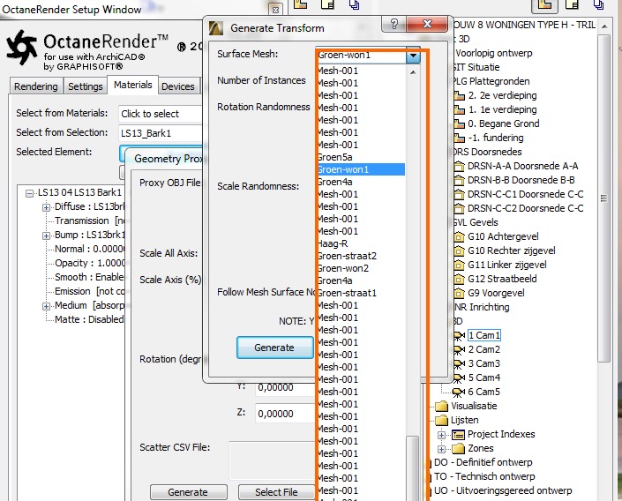Open 2e verdieping floor plan icon
Viewport: 622px width, 501px height.
[459, 95]
